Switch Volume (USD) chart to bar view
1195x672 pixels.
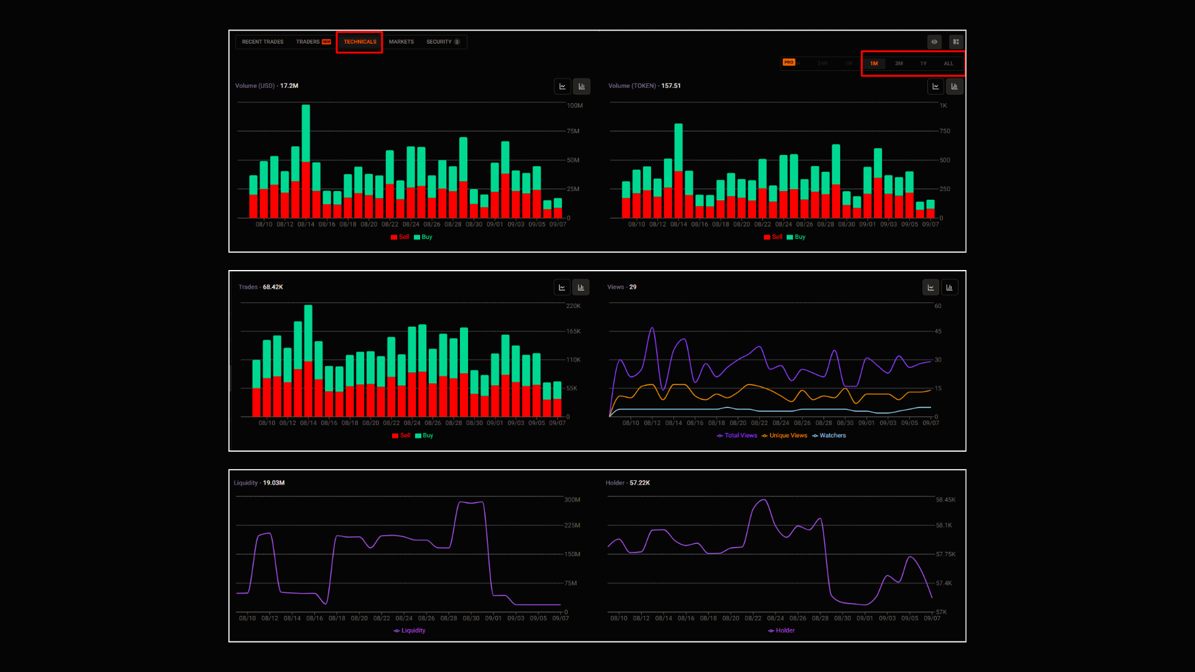click(581, 86)
